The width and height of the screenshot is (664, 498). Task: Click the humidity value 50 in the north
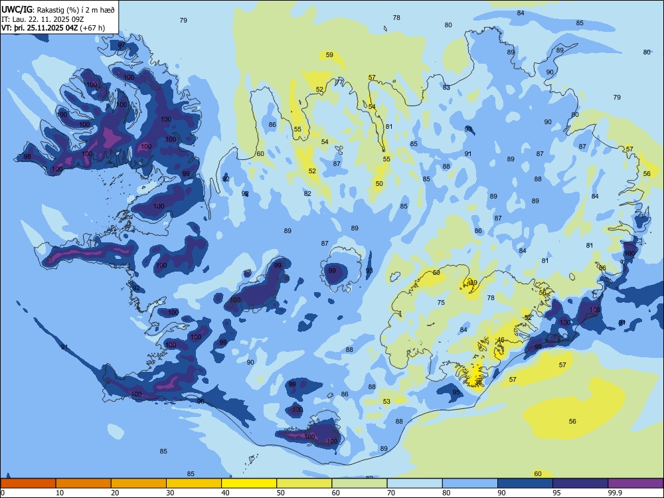pyautogui.click(x=379, y=184)
